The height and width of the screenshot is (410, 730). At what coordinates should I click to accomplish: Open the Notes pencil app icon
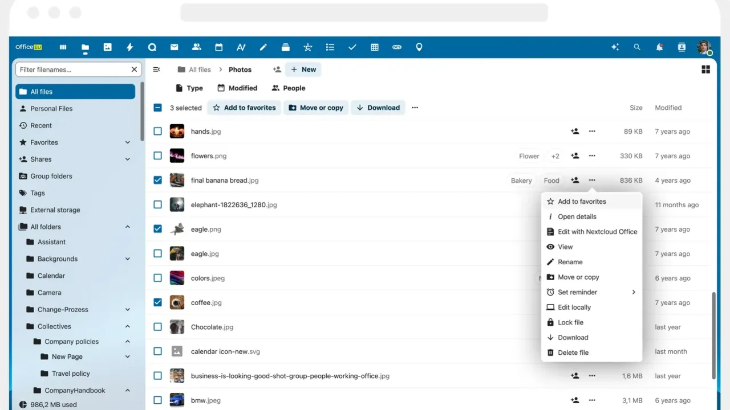coord(263,47)
